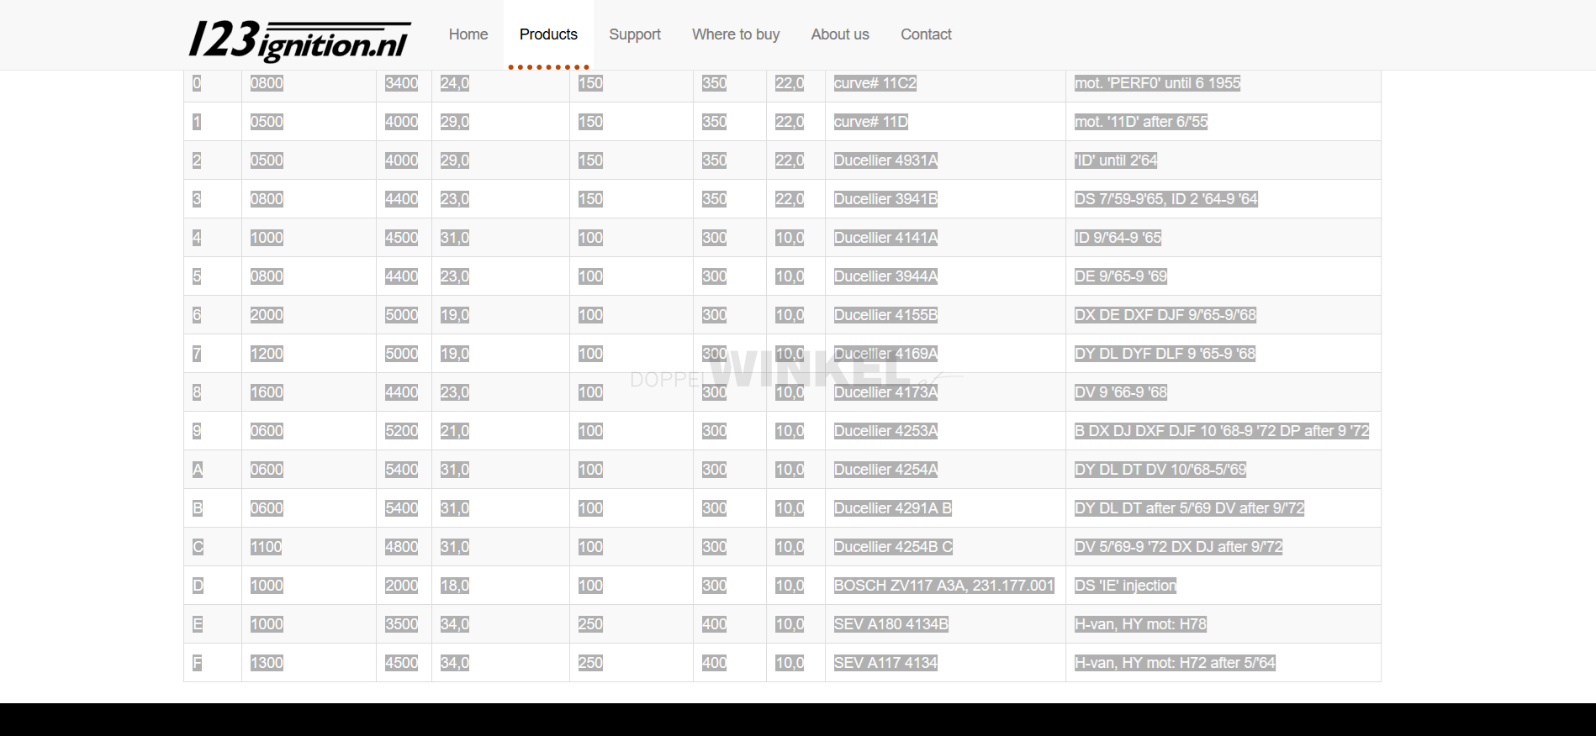Click value "5200" in row 9
Image resolution: width=1596 pixels, height=736 pixels.
(x=402, y=431)
